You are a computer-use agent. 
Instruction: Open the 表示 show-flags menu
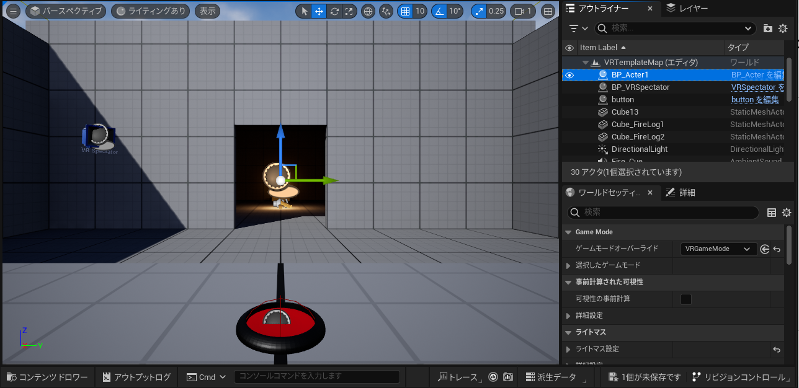(x=208, y=11)
